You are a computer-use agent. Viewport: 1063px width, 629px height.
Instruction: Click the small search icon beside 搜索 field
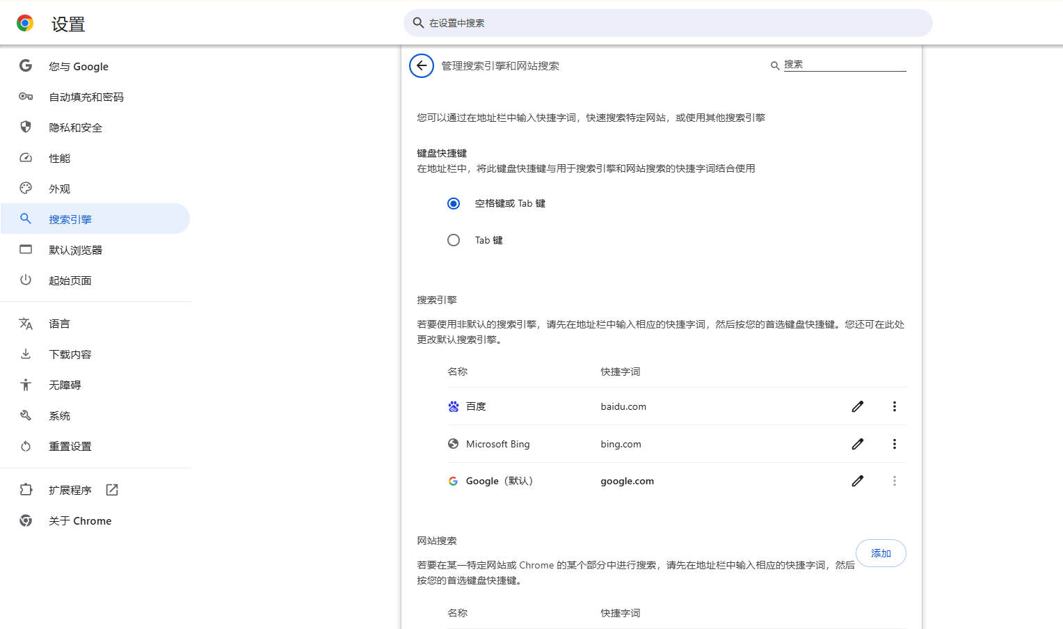coord(775,65)
